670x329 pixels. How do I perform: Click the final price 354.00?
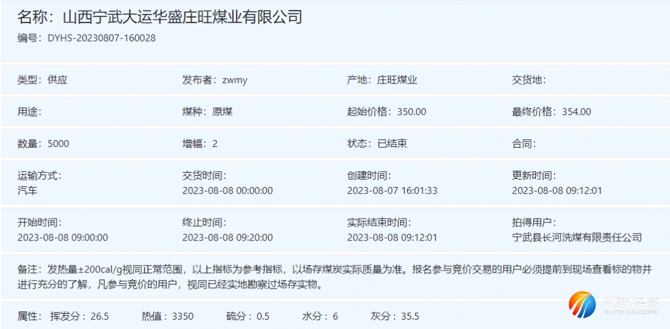(x=577, y=112)
